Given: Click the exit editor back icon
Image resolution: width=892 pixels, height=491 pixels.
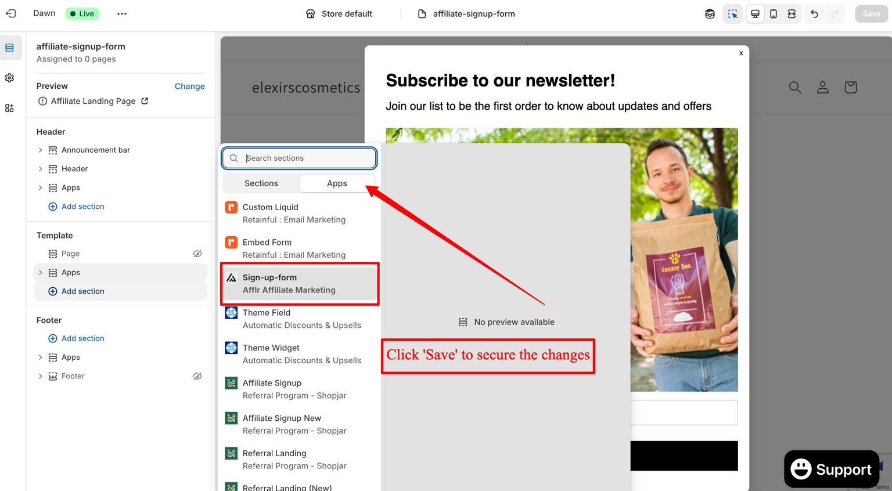Looking at the screenshot, I should 11,13.
